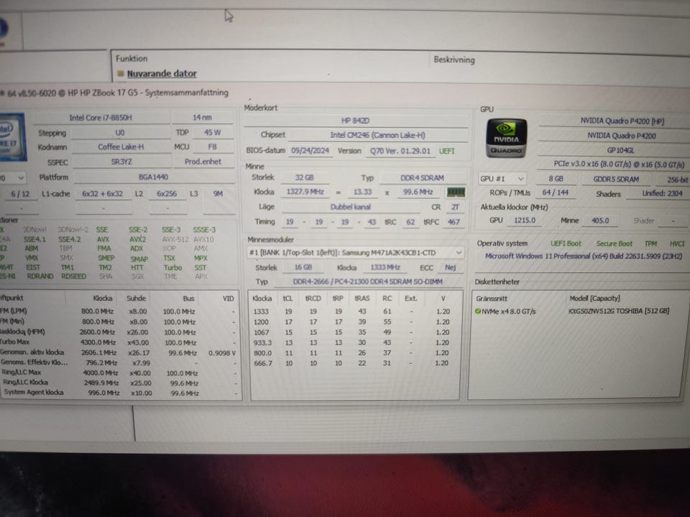The height and width of the screenshot is (517, 690).
Task: Click the AVX2 feature flag
Action: tap(137, 239)
